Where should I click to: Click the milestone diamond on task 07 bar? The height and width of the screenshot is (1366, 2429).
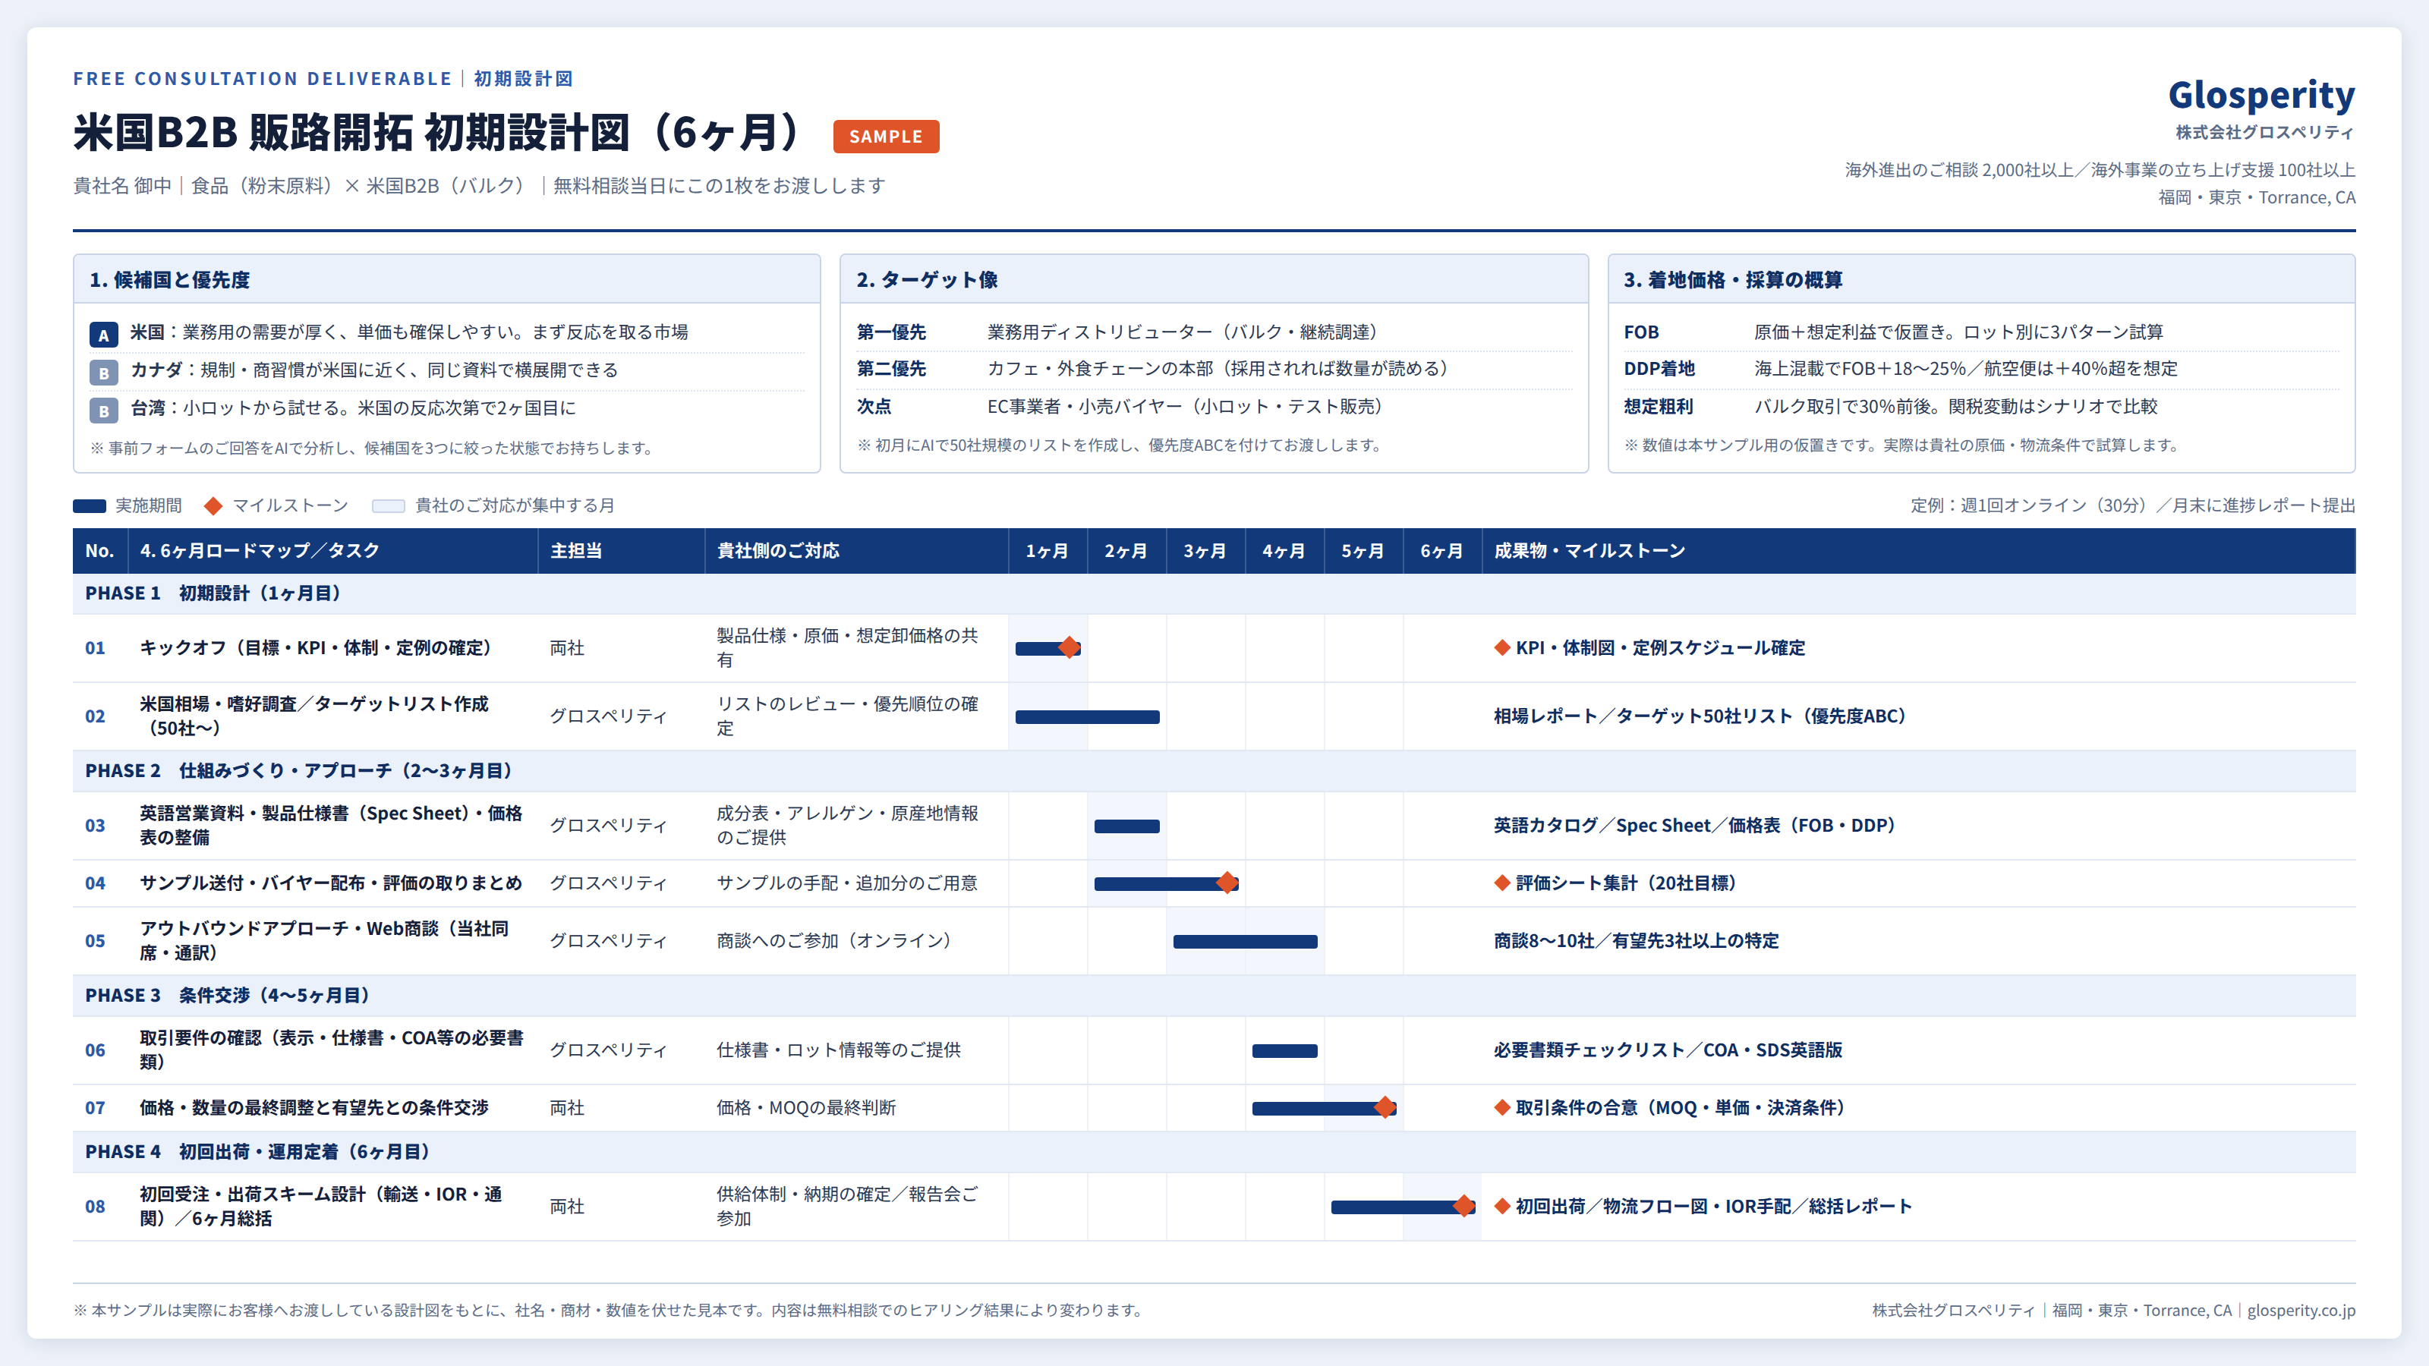(1385, 1108)
